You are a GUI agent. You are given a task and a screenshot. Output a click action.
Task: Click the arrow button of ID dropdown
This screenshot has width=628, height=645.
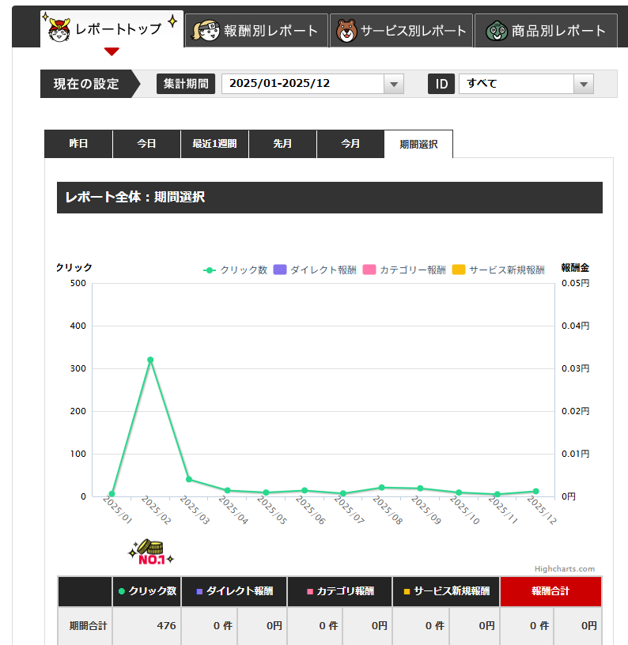point(584,84)
